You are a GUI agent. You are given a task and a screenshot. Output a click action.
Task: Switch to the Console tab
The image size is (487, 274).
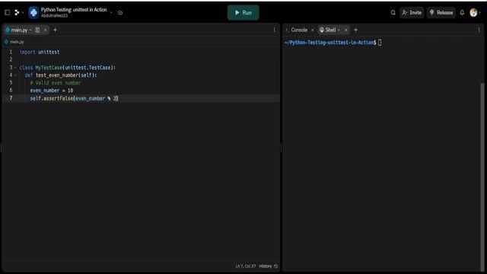pos(299,30)
